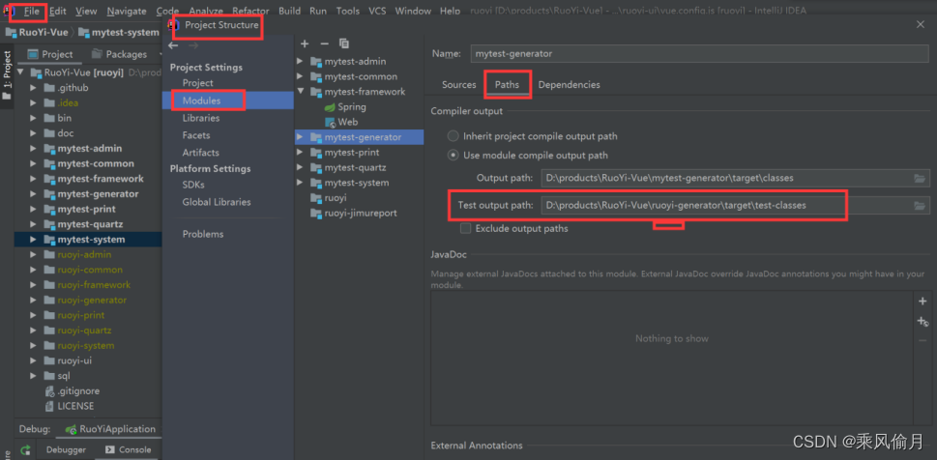This screenshot has width=937, height=460.
Task: Browse for the Test output path folder
Action: coord(920,206)
